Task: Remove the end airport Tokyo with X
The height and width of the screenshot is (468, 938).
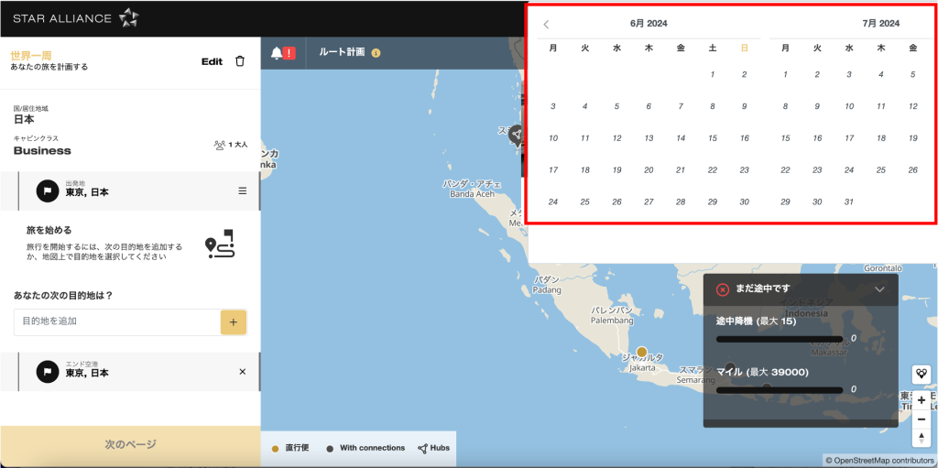Action: point(242,372)
